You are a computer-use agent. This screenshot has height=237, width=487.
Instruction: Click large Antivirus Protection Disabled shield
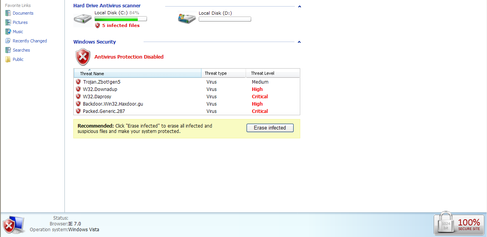tap(83, 57)
